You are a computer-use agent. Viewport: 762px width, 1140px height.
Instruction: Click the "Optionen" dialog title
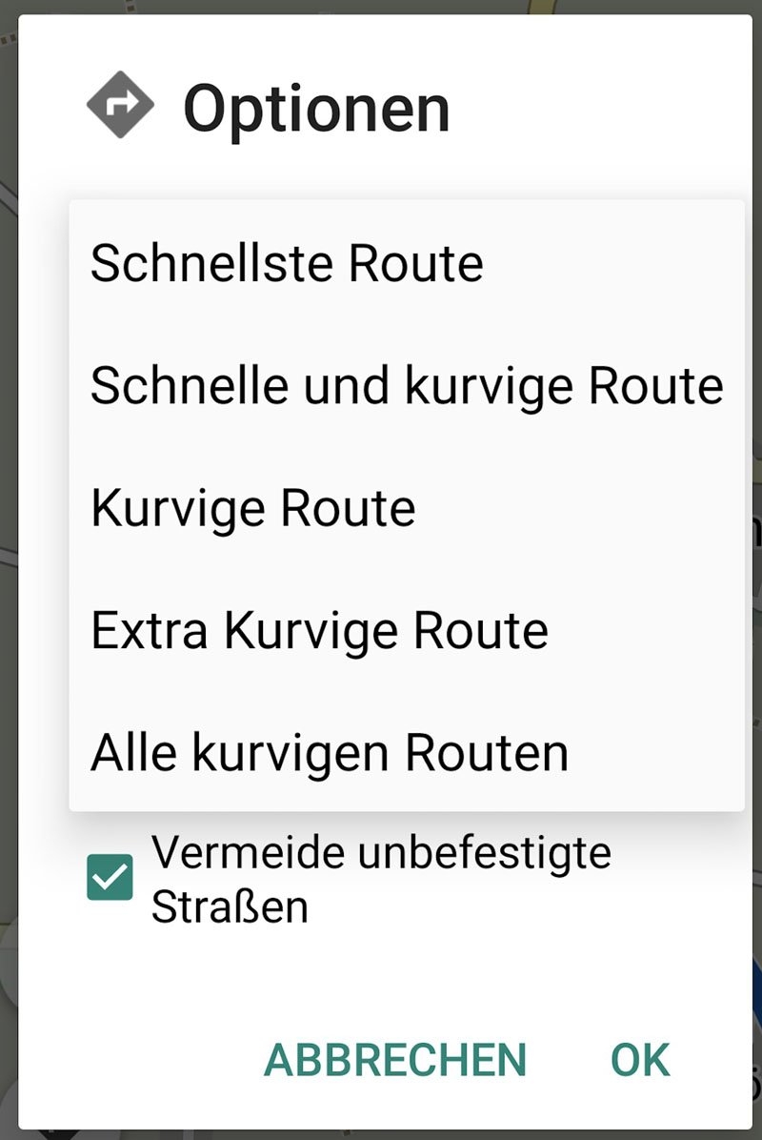316,109
